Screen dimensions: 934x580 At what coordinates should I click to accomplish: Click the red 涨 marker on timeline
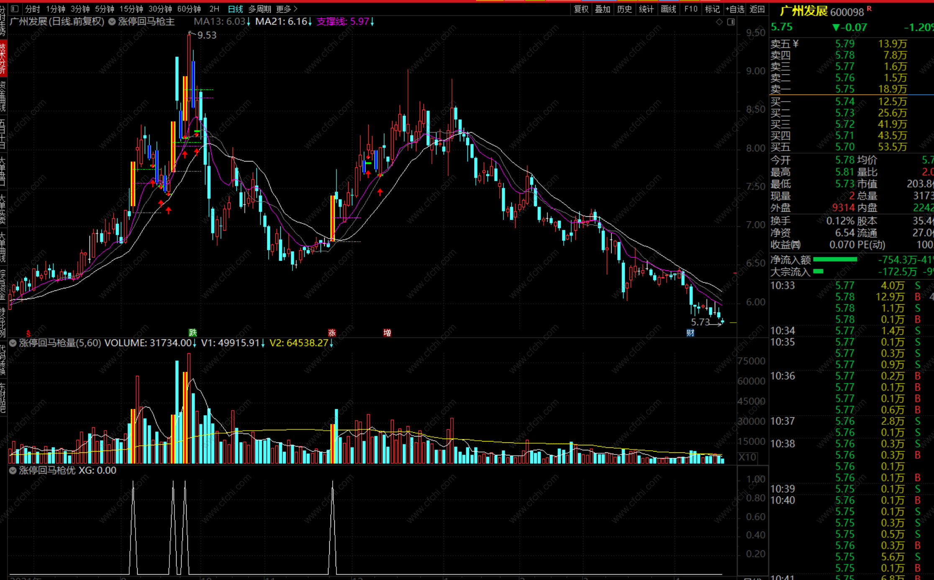pyautogui.click(x=332, y=333)
